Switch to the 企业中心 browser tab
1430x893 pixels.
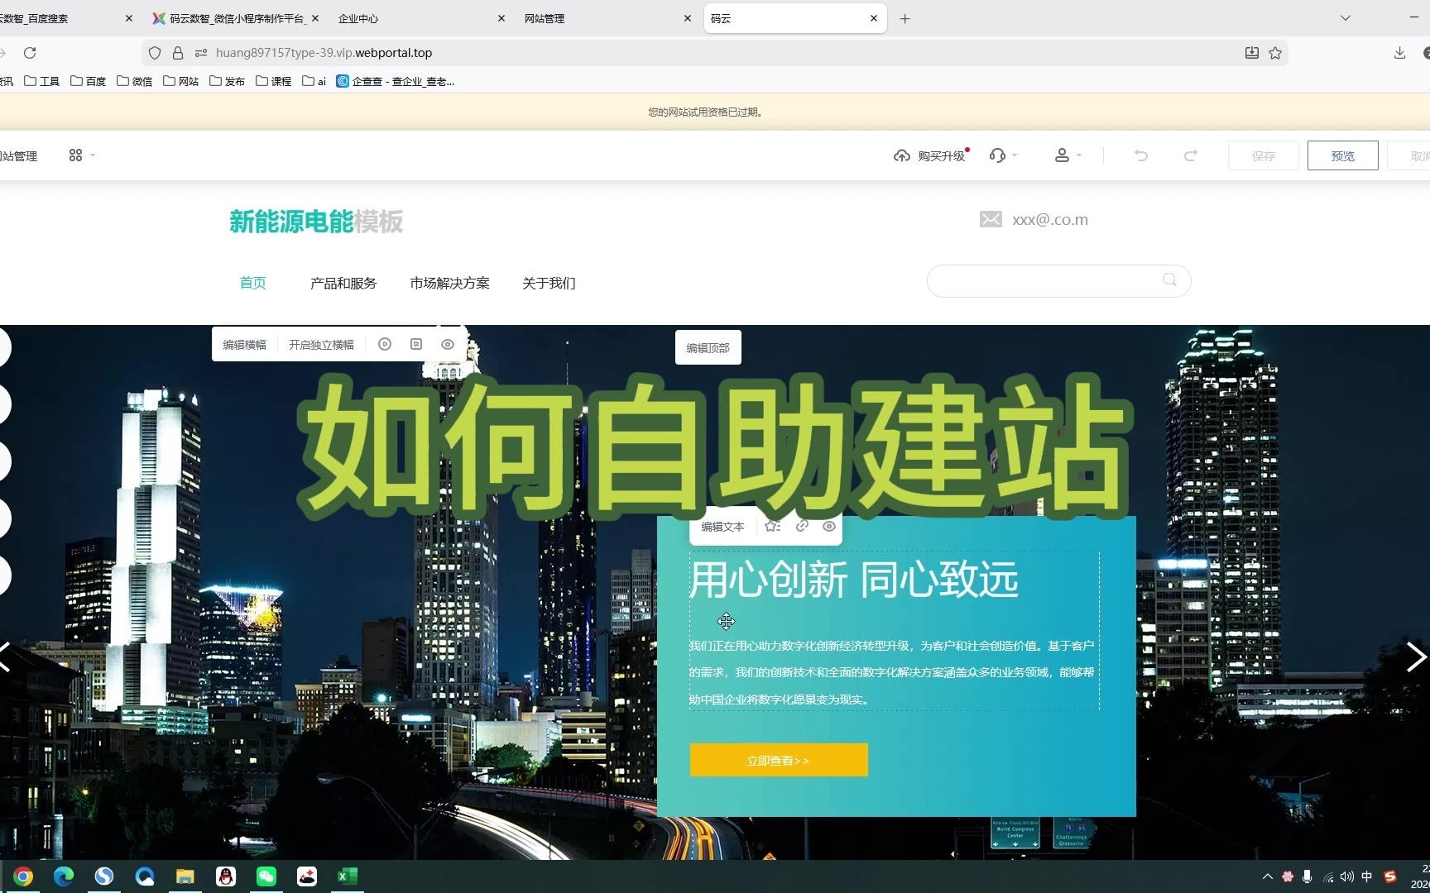(x=358, y=18)
